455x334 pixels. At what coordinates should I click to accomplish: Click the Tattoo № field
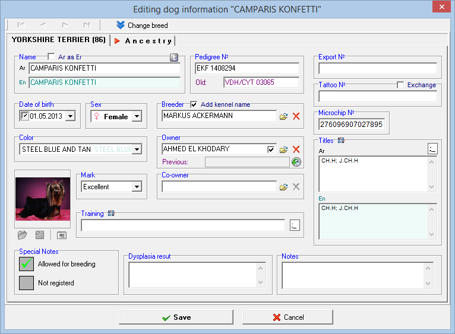(x=378, y=96)
